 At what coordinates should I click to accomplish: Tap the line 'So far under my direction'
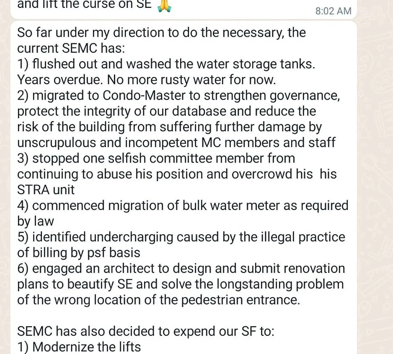click(161, 33)
